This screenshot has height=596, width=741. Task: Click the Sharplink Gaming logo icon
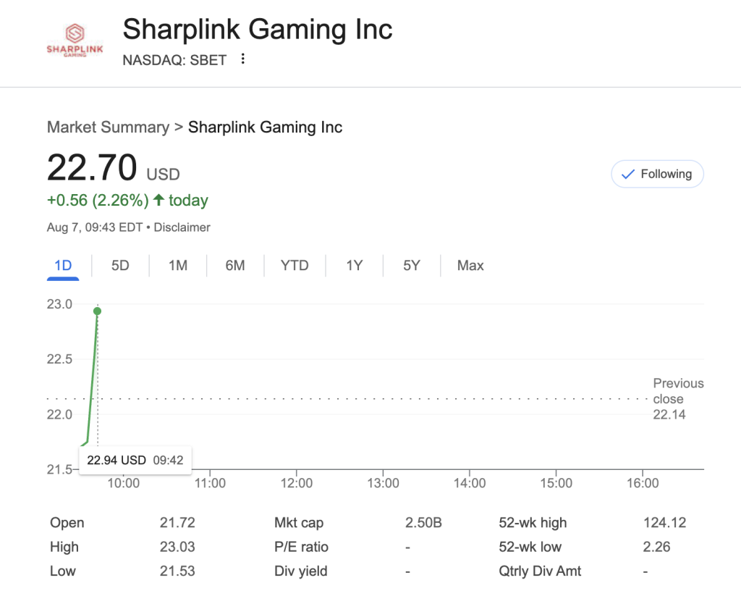[75, 41]
